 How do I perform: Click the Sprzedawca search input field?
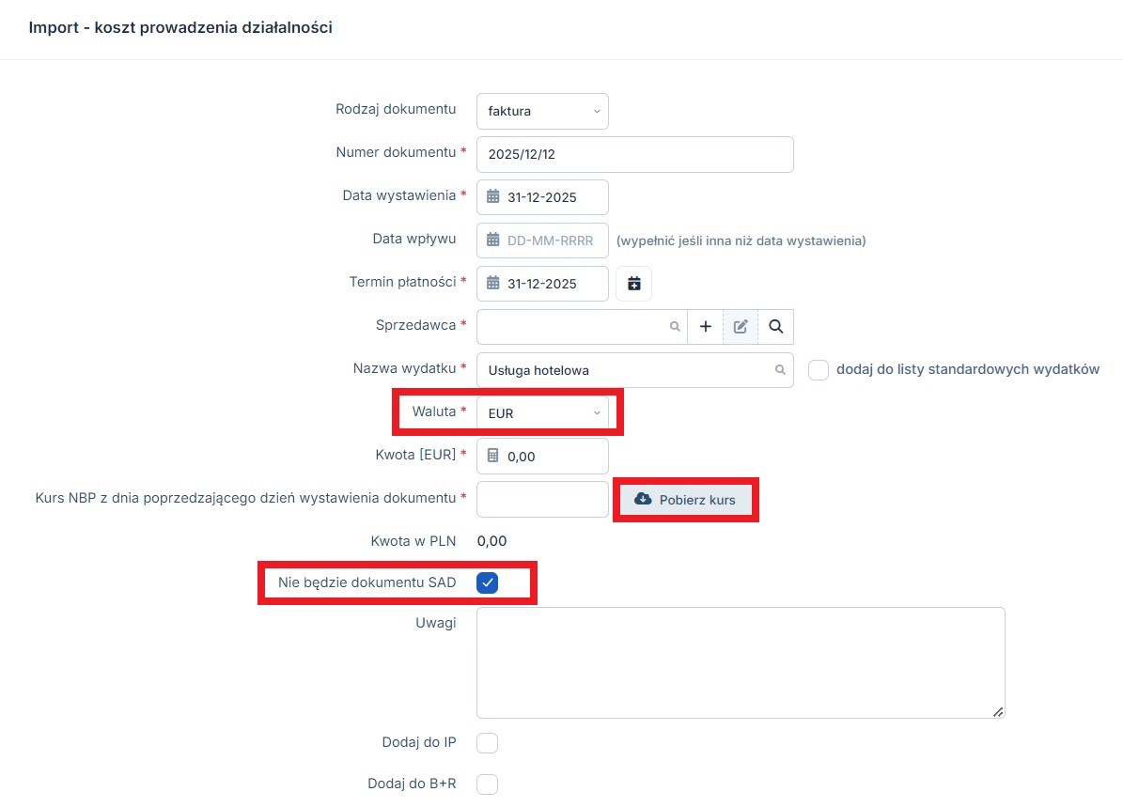coord(573,327)
